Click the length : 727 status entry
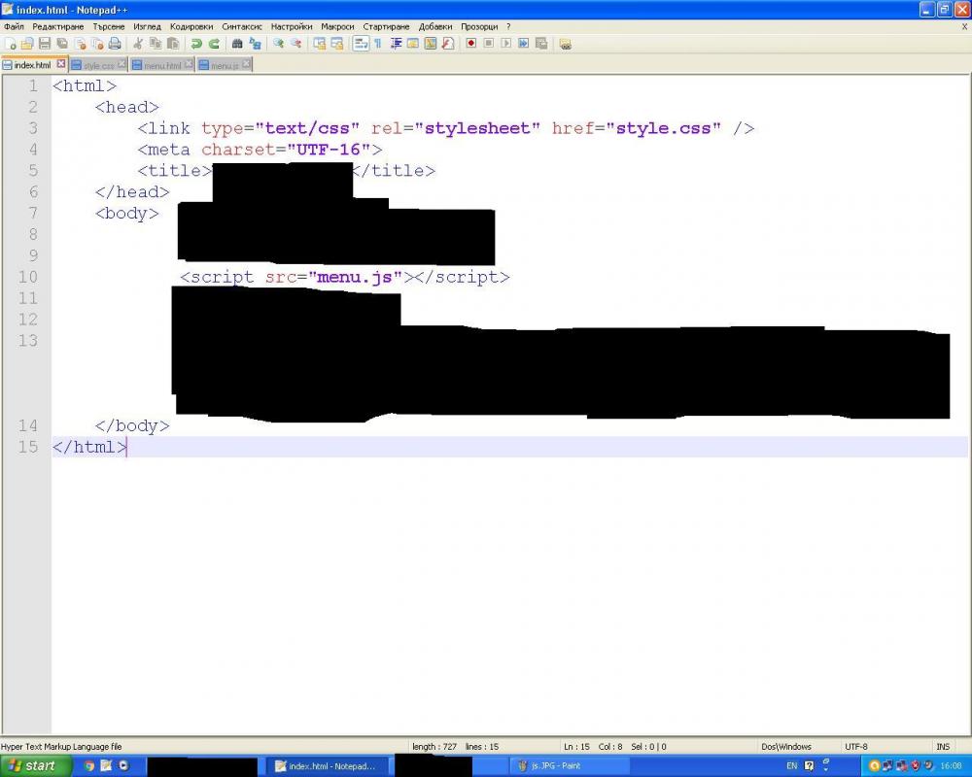Image resolution: width=972 pixels, height=777 pixels. click(x=434, y=747)
